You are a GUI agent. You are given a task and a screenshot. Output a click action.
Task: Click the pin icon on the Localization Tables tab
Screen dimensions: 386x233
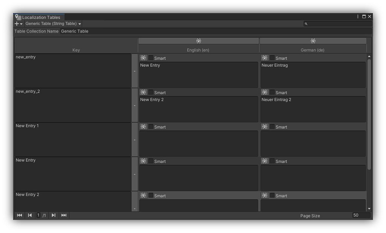click(x=17, y=17)
